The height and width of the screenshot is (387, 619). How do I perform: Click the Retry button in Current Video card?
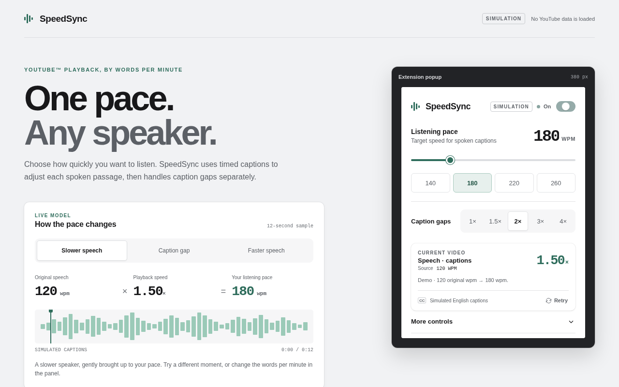pyautogui.click(x=557, y=300)
